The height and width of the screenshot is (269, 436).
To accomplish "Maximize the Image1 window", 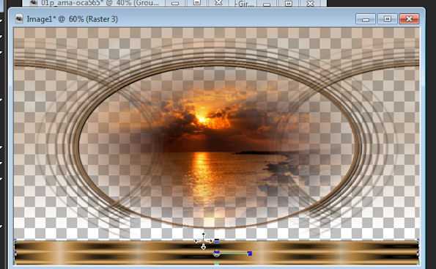I will pyautogui.click(x=388, y=19).
